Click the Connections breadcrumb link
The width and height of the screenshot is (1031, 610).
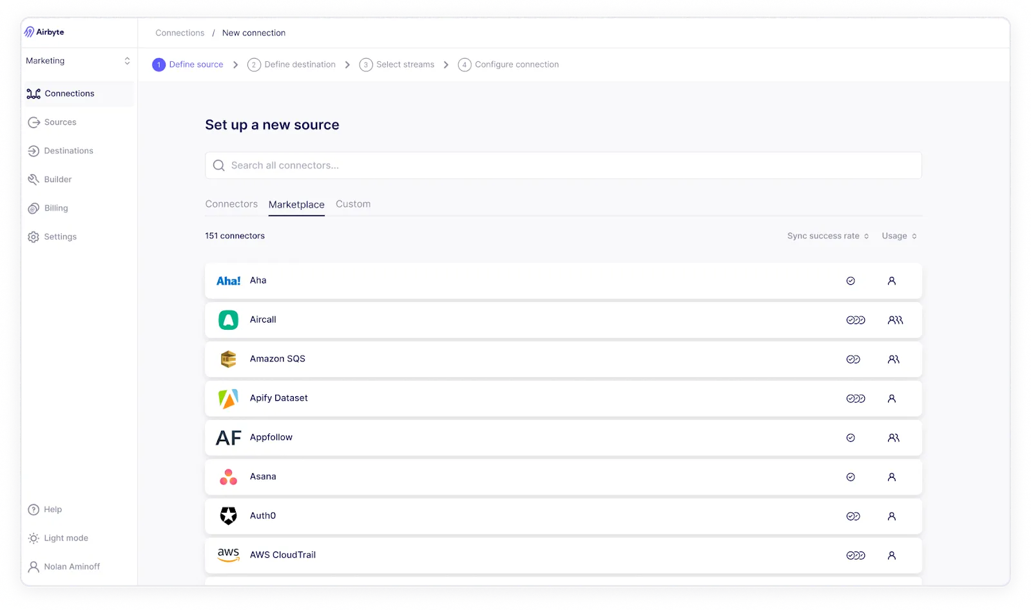coord(180,33)
